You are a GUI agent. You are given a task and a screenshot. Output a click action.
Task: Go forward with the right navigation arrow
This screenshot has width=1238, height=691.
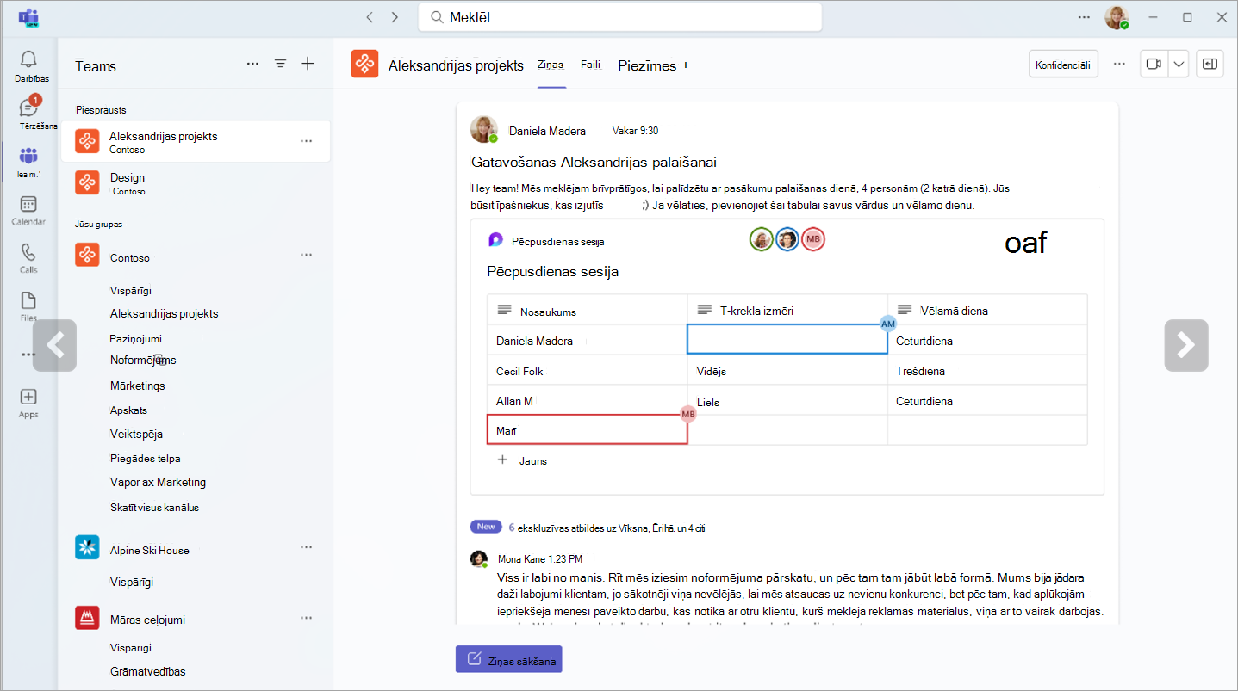[395, 16]
